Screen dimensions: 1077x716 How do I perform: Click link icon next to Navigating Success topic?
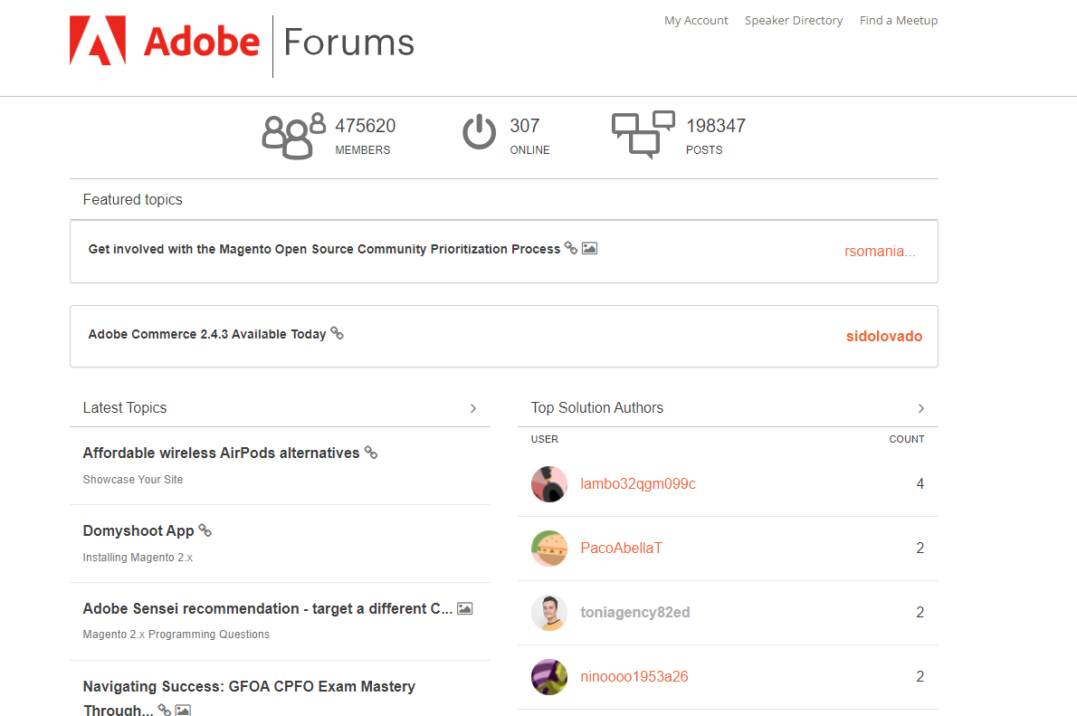click(164, 709)
